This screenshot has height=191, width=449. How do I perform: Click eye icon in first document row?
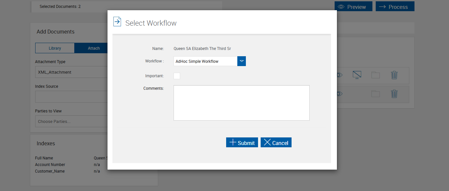(340, 75)
